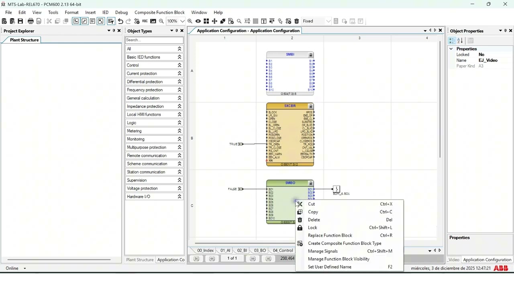This screenshot has height=289, width=514.
Task: Select the SXCBR function block title
Action: click(290, 106)
